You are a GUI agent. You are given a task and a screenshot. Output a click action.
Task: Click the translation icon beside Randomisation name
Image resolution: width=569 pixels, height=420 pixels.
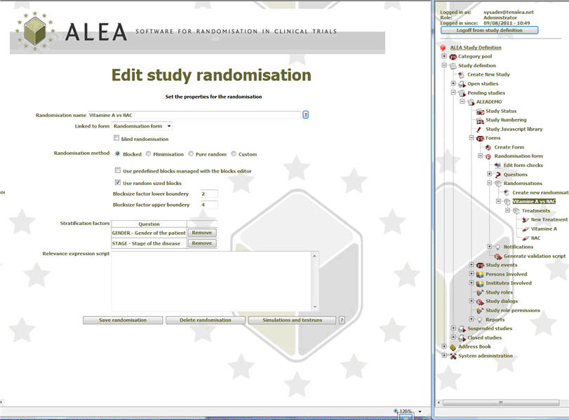pos(306,115)
